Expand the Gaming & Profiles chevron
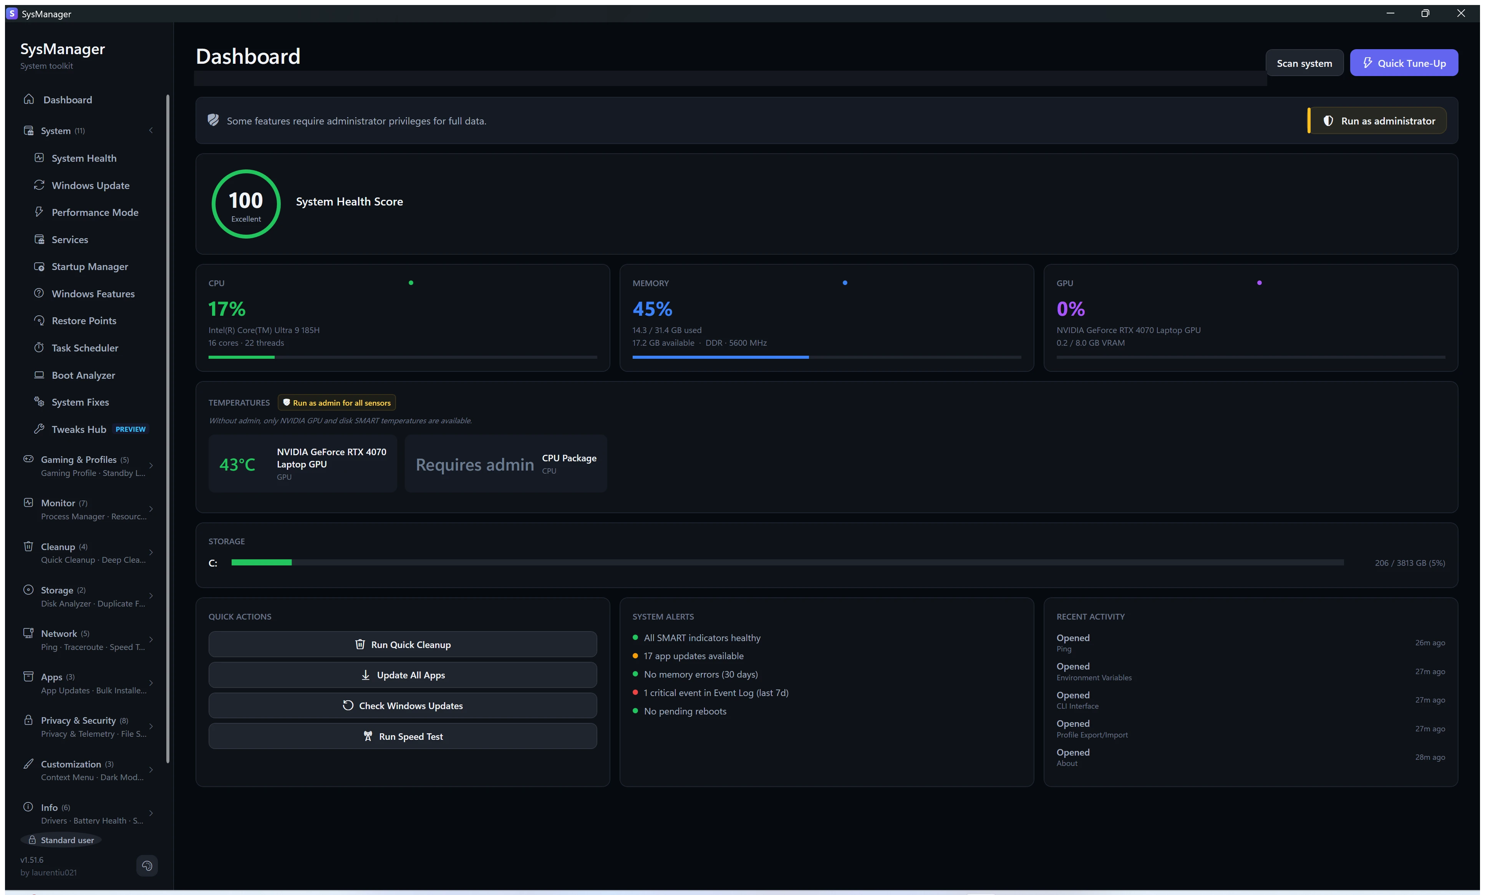1485x895 pixels. tap(151, 465)
